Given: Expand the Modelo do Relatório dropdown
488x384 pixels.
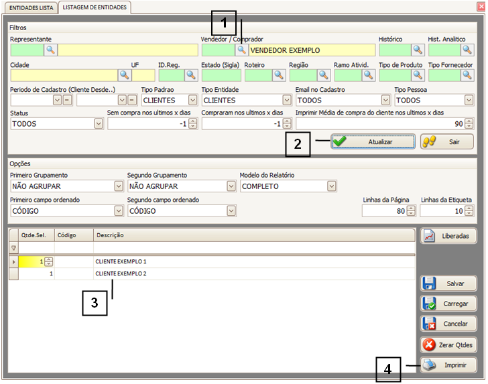Looking at the screenshot, I should coord(332,186).
